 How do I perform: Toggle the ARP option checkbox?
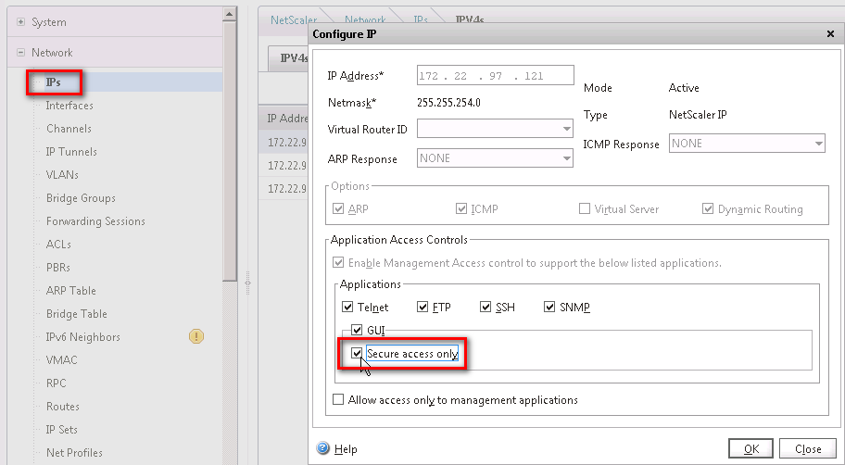(338, 208)
